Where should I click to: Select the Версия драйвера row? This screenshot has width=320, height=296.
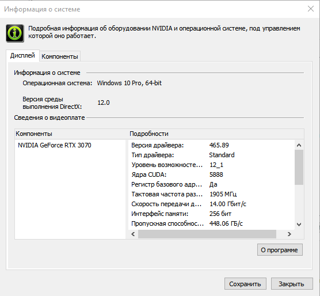coord(211,145)
